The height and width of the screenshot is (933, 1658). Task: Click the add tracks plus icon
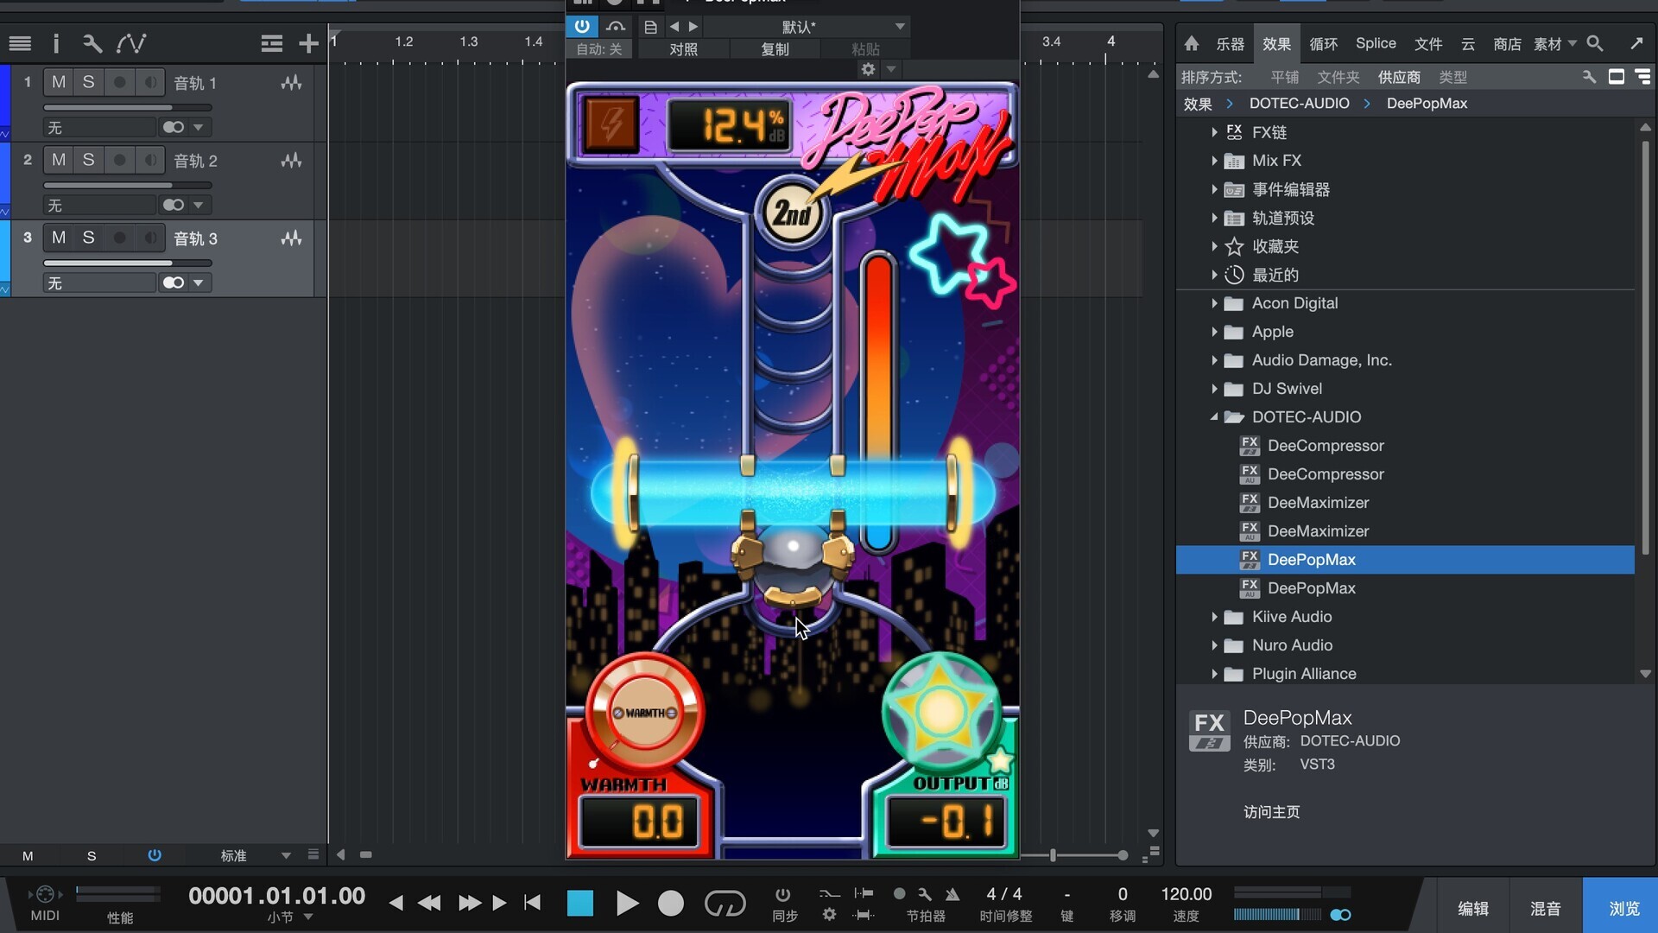308,43
